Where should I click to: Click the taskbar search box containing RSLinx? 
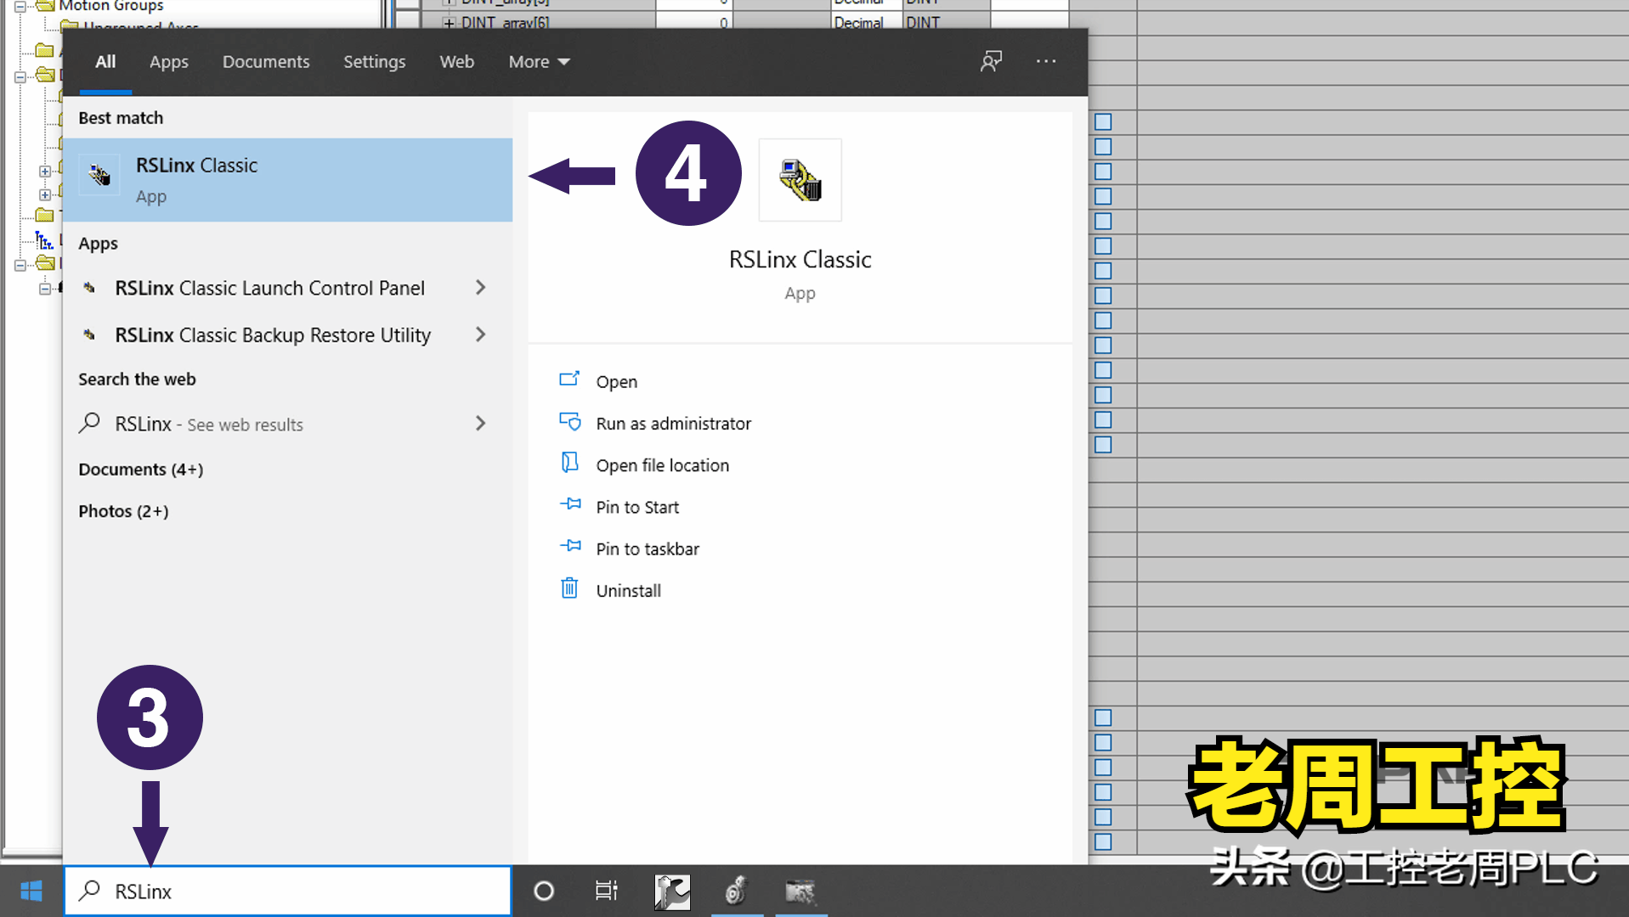(288, 891)
